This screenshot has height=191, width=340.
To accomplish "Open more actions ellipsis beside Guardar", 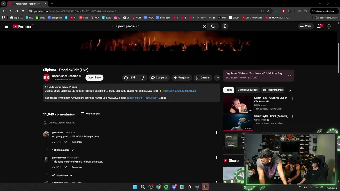I will coord(217,77).
